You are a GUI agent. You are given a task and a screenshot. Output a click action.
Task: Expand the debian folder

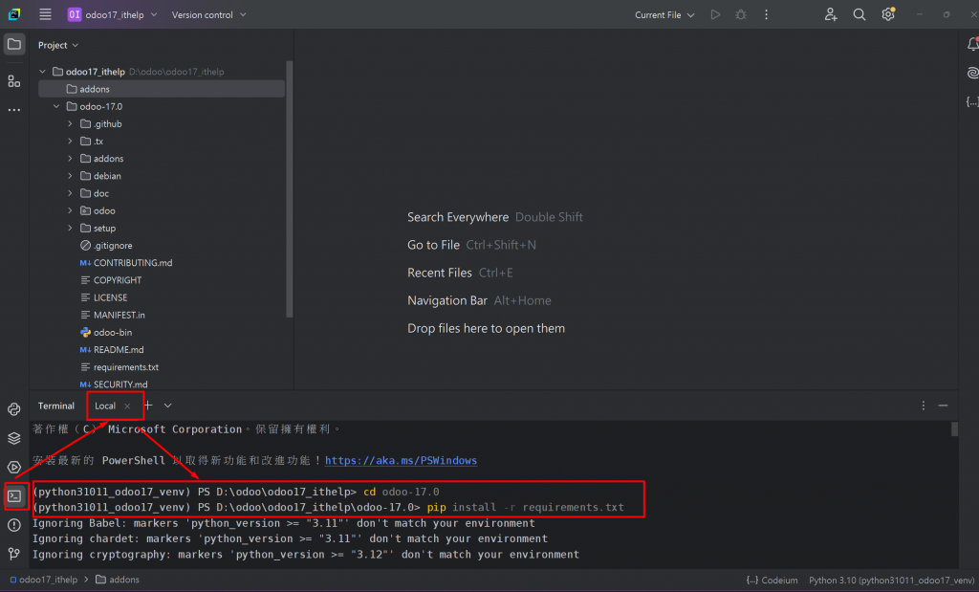click(70, 176)
